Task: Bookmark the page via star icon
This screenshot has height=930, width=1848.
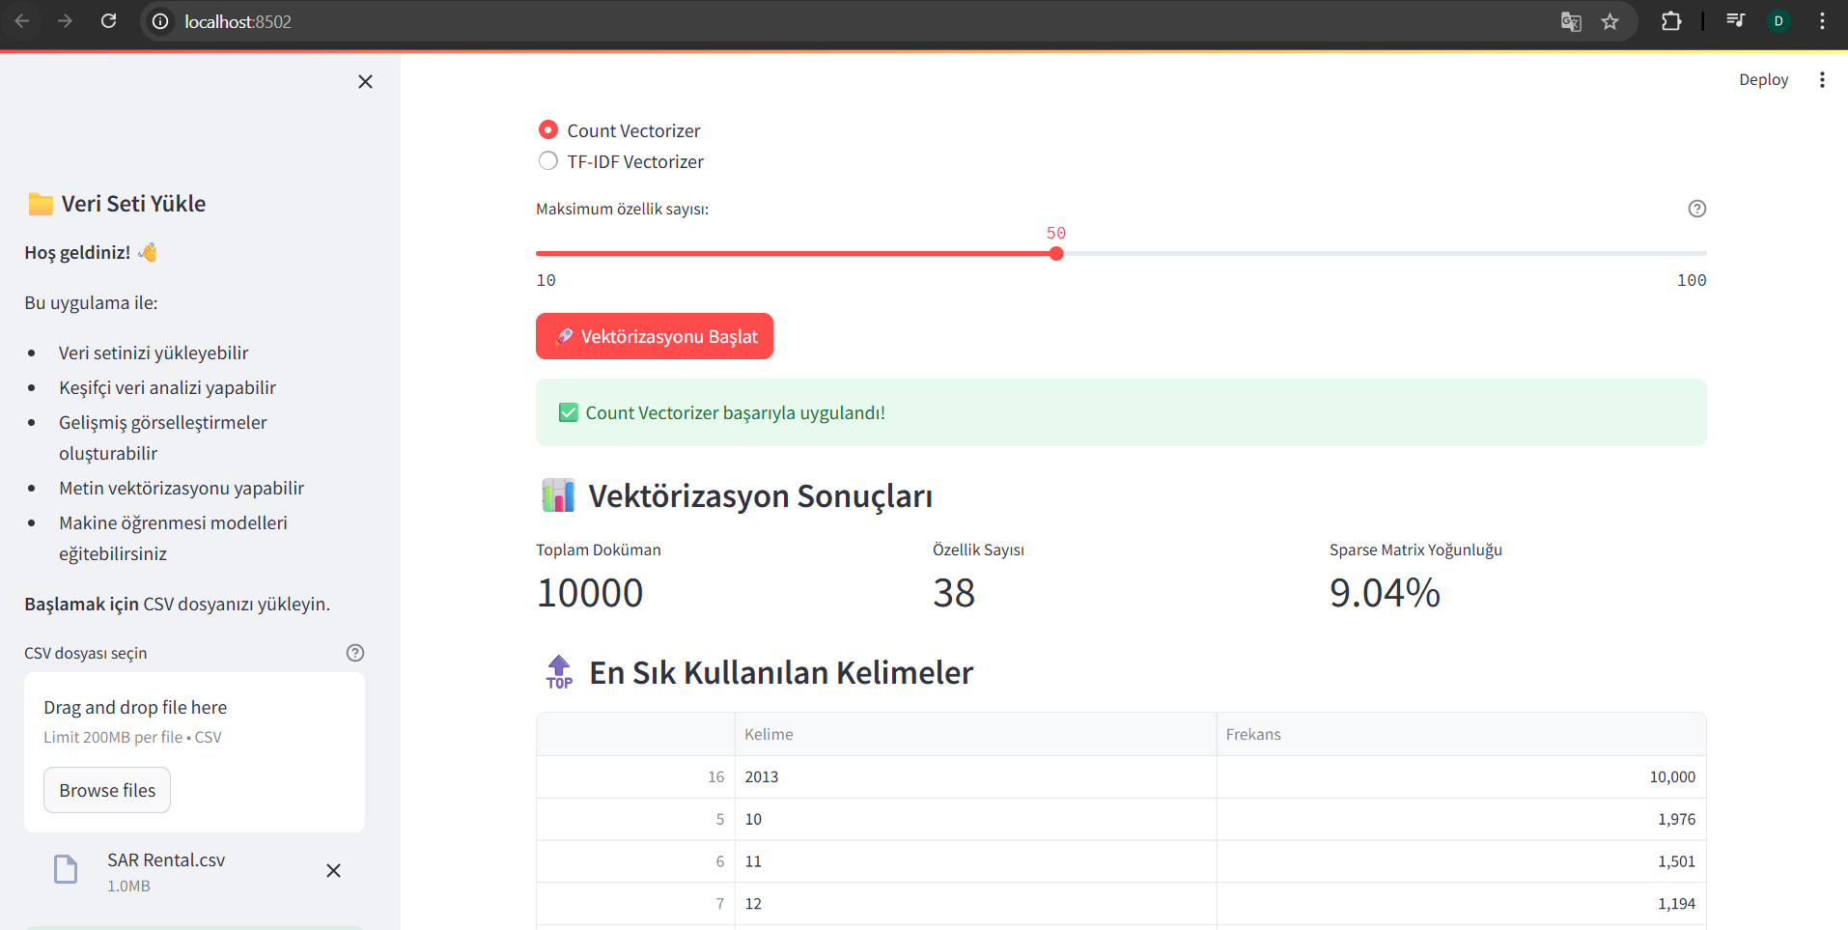Action: [x=1610, y=20]
